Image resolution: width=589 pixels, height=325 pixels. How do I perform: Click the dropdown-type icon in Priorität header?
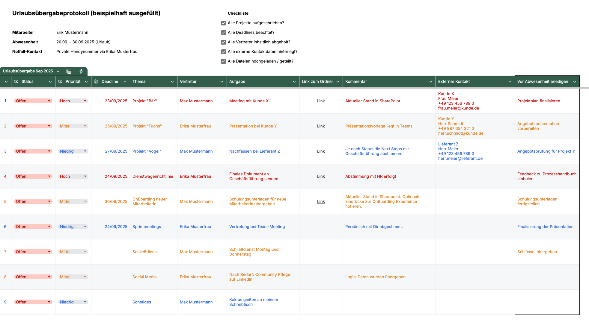[x=60, y=81]
